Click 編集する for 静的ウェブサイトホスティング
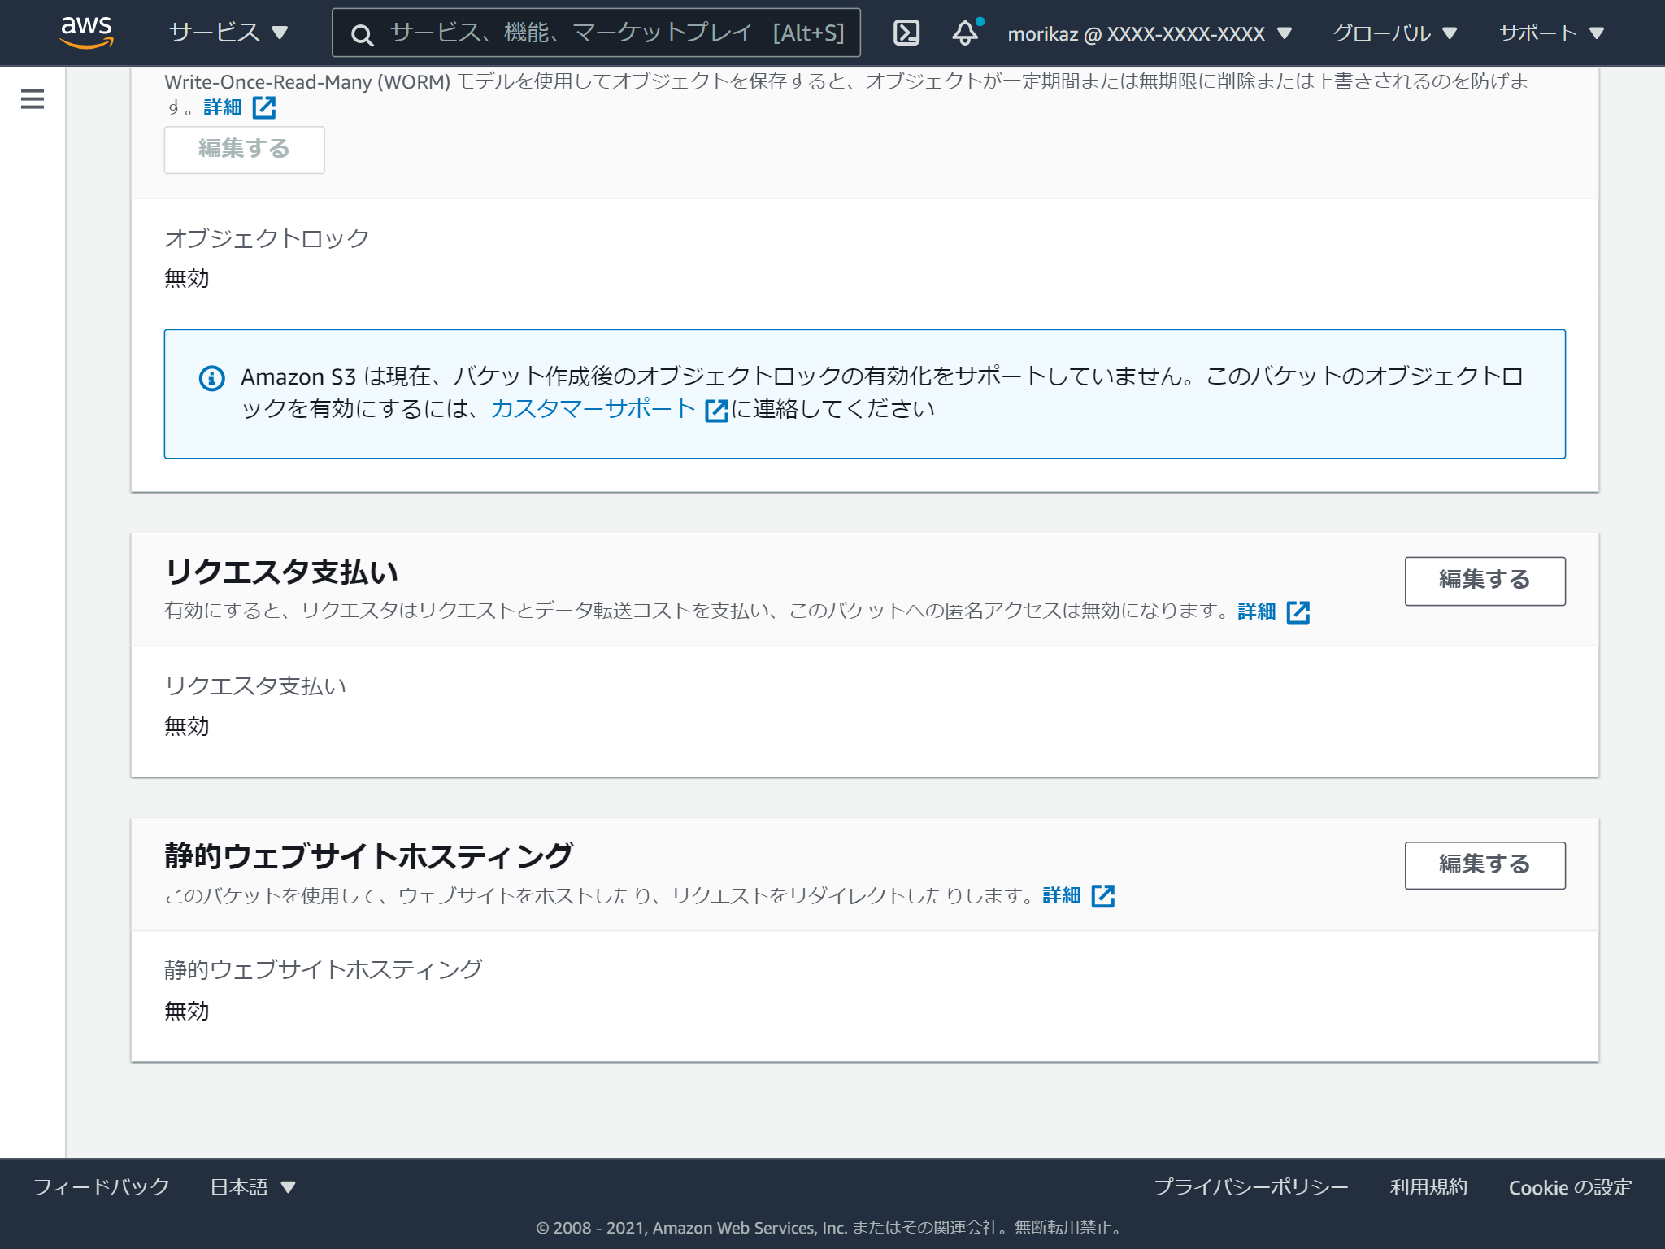This screenshot has height=1249, width=1665. 1484,864
